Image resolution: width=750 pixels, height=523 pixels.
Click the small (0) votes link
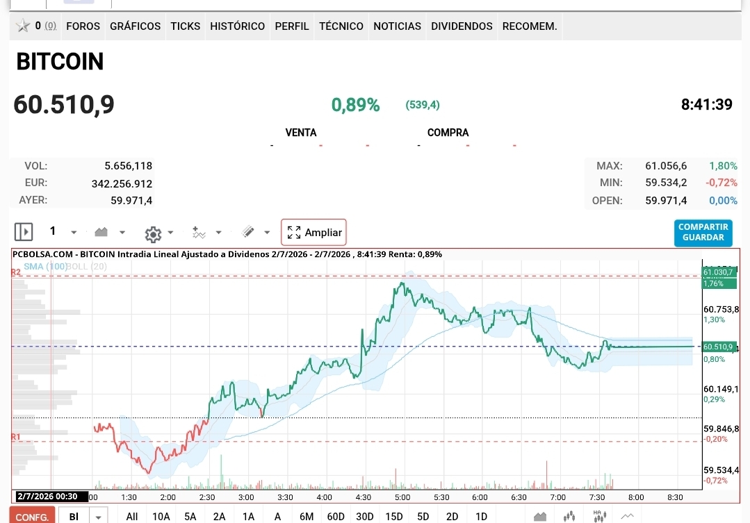click(50, 26)
